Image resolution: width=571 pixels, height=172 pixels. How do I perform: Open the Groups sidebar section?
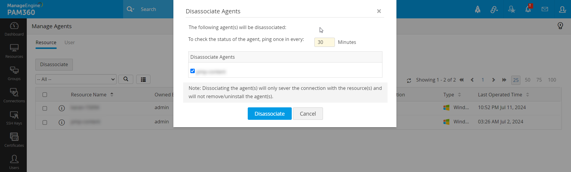pos(14,73)
